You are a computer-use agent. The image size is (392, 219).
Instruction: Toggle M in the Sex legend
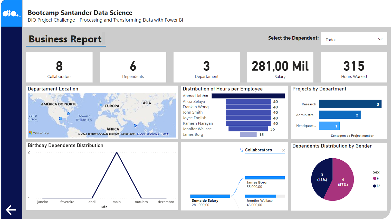coord(377,186)
